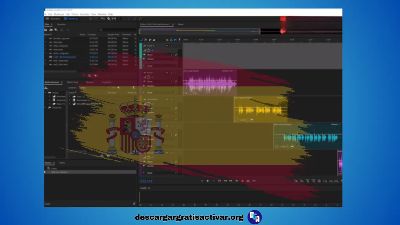Adjust the Track 1 volume knob
The height and width of the screenshot is (225, 400).
(x=148, y=50)
